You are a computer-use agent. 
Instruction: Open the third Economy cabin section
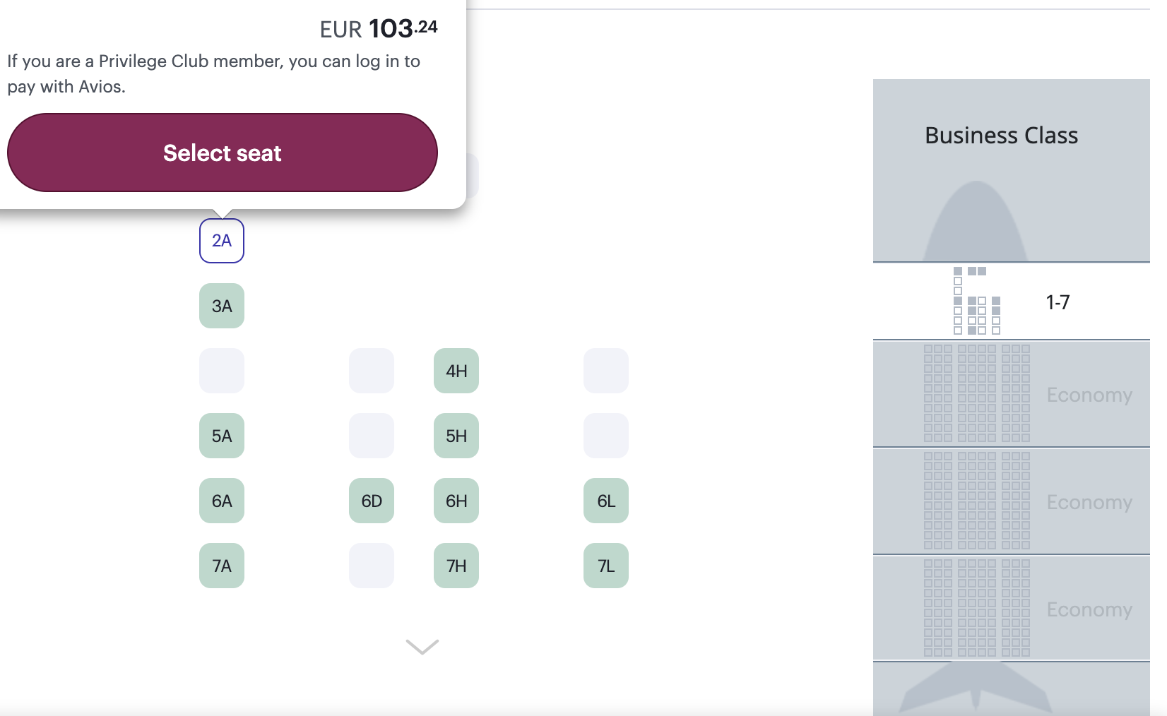(x=1011, y=609)
